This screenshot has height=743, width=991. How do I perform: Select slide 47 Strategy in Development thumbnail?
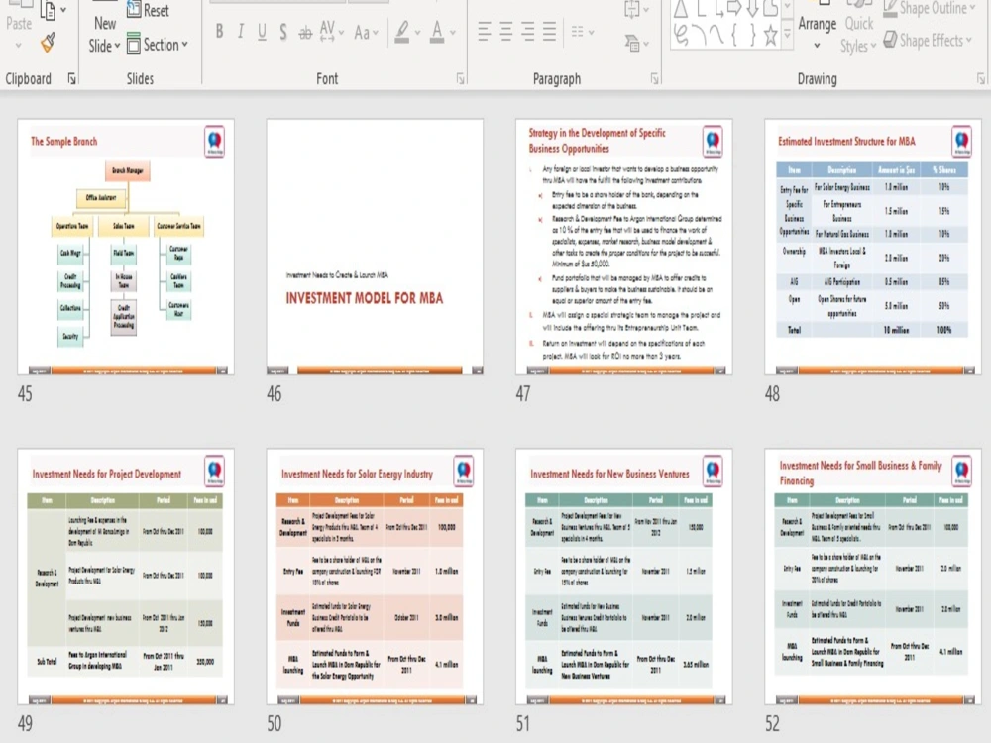click(x=623, y=247)
